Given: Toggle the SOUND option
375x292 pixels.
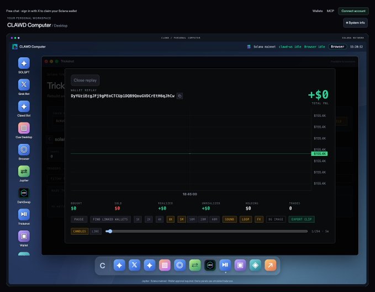Looking at the screenshot, I should point(230,220).
